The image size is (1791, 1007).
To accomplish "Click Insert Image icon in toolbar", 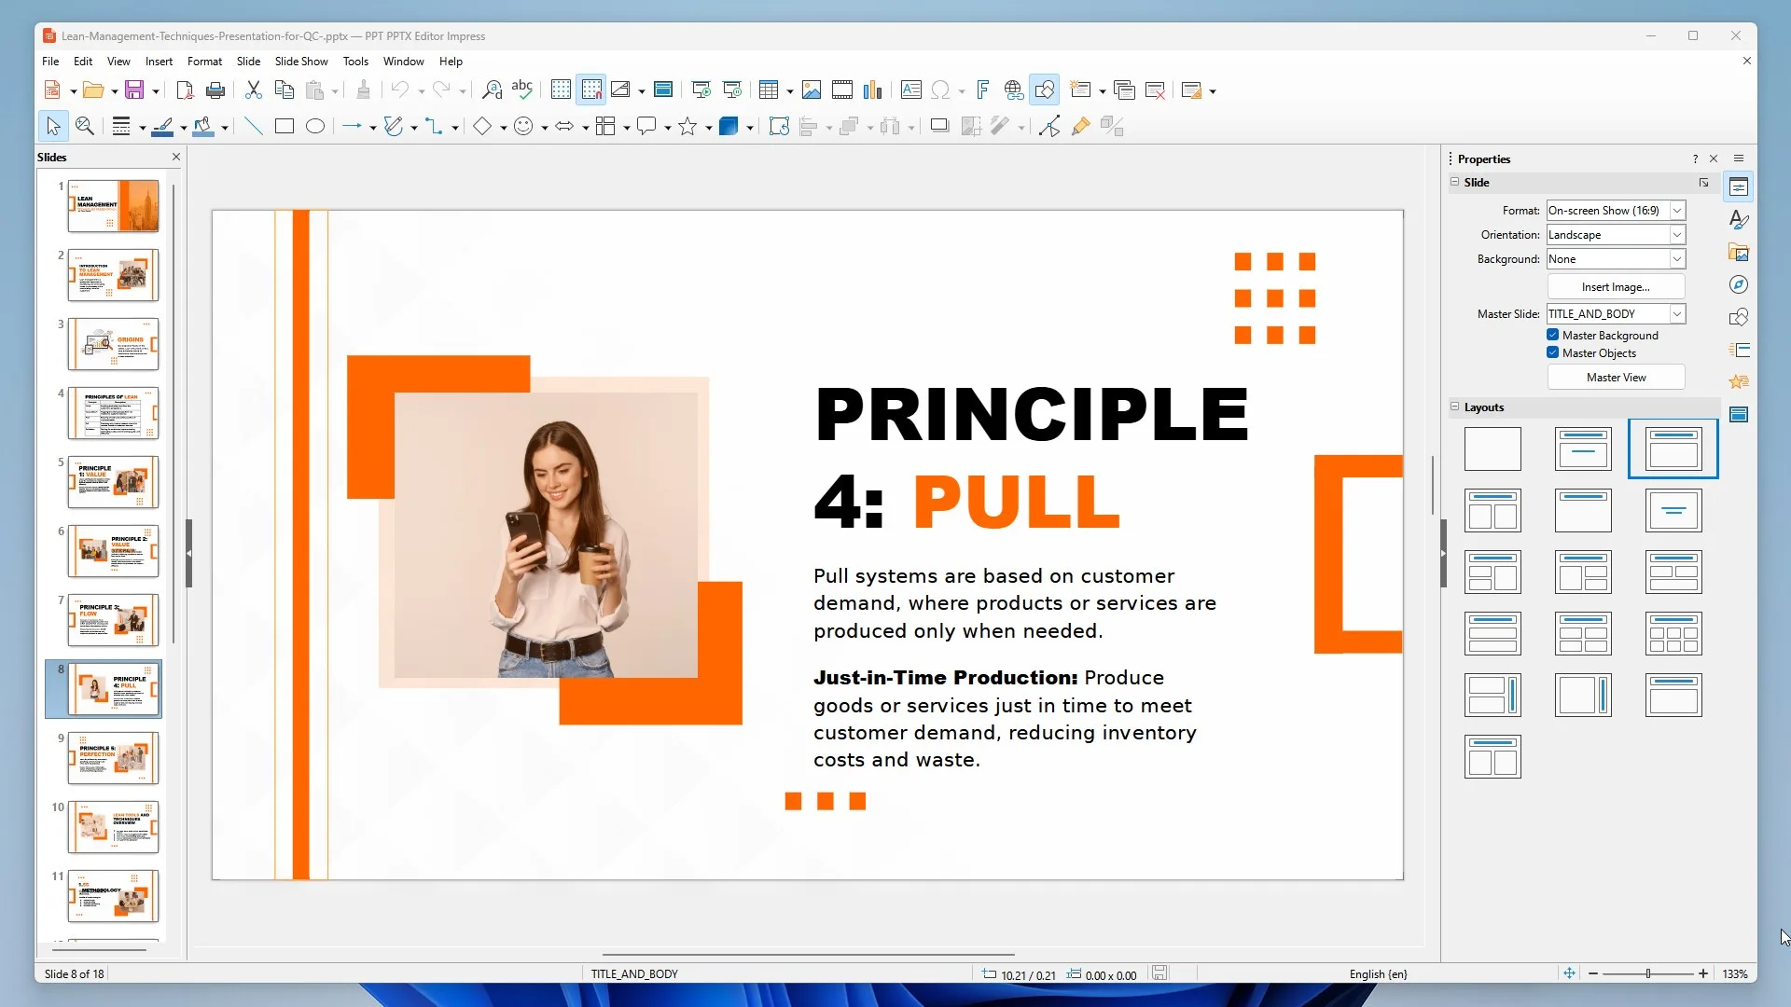I will coord(812,90).
